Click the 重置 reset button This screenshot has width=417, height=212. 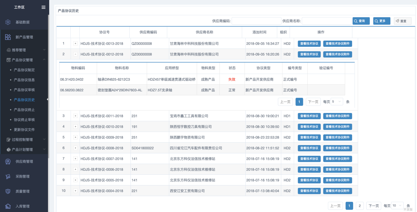(403, 21)
